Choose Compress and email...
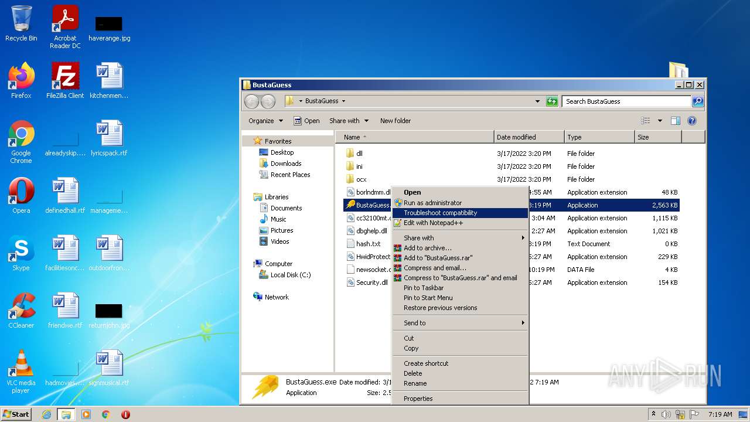This screenshot has height=422, width=750. click(x=460, y=268)
